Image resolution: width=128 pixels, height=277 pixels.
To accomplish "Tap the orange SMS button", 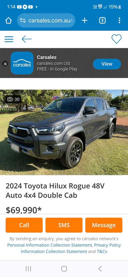I will 64,225.
